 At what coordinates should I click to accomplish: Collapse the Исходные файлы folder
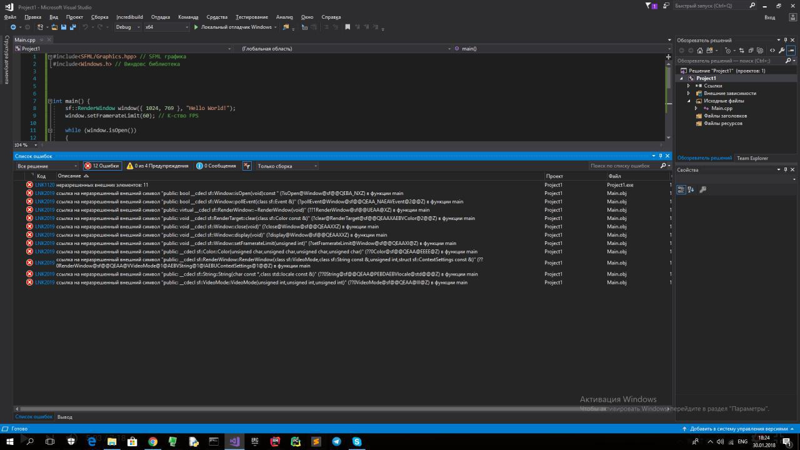pyautogui.click(x=689, y=101)
